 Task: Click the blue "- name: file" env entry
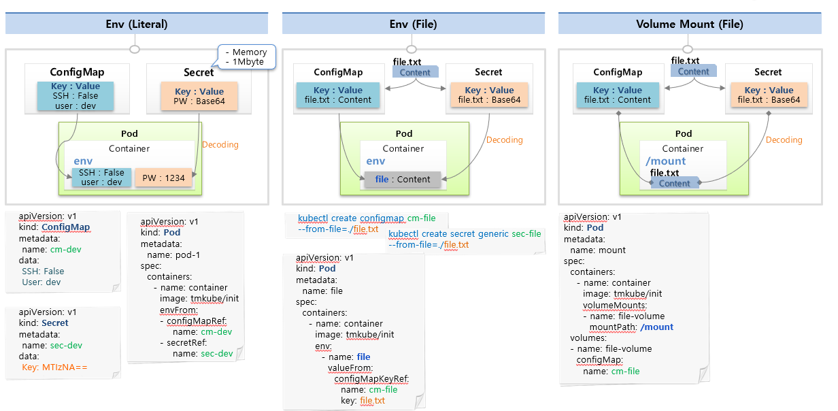(346, 357)
